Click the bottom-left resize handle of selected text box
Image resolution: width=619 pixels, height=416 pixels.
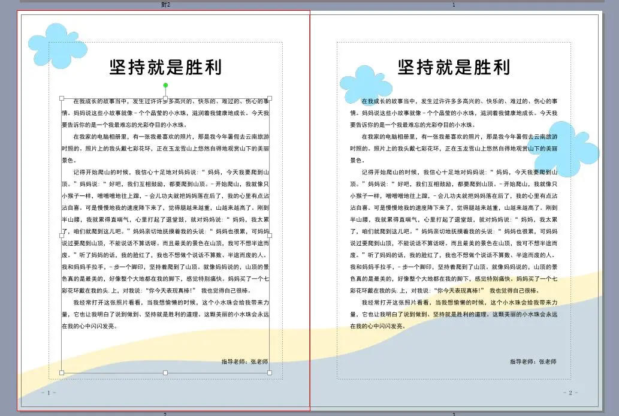[x=62, y=373]
